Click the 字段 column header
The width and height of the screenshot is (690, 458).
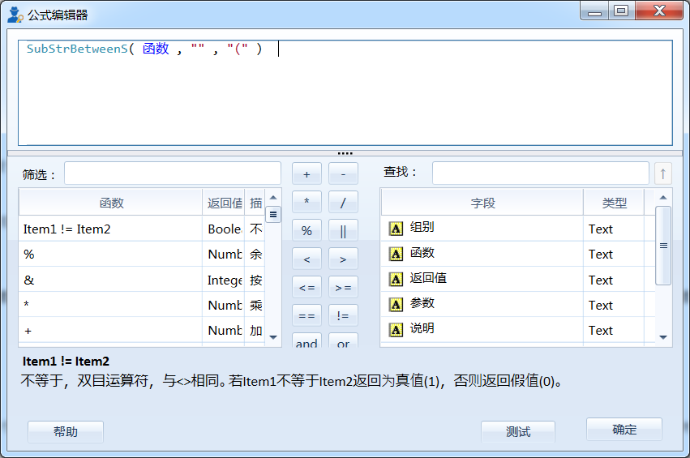(x=482, y=203)
